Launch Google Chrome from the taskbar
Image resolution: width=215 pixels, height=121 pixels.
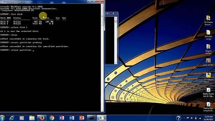point(52,118)
